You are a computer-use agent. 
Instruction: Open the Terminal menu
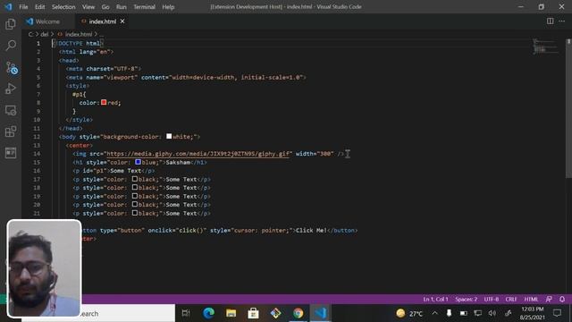click(144, 7)
